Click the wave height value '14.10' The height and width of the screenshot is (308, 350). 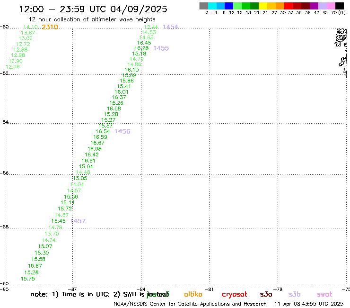coord(31,27)
